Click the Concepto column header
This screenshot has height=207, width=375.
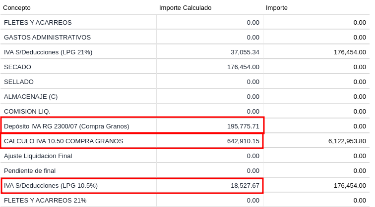coord(17,7)
